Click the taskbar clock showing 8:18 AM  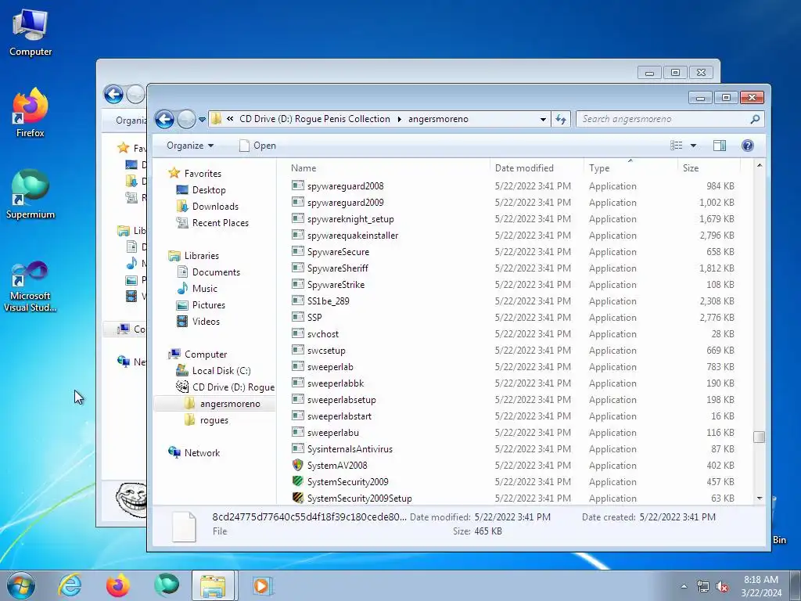point(761,586)
